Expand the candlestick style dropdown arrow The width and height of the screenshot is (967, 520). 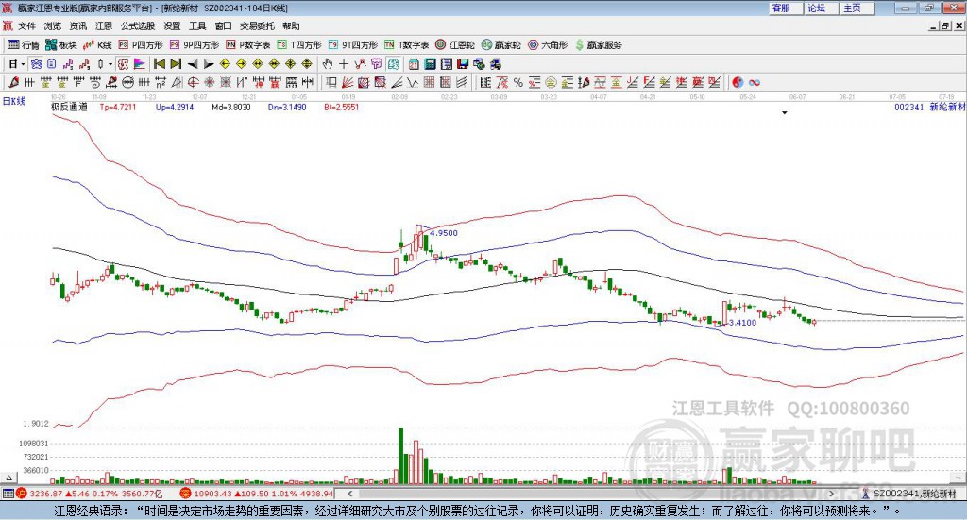click(110, 64)
